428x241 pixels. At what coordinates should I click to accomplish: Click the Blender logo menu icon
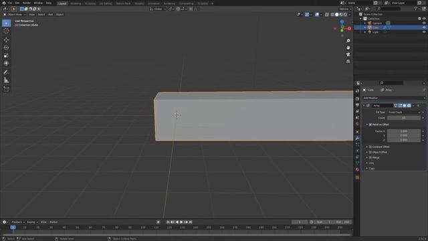point(4,3)
